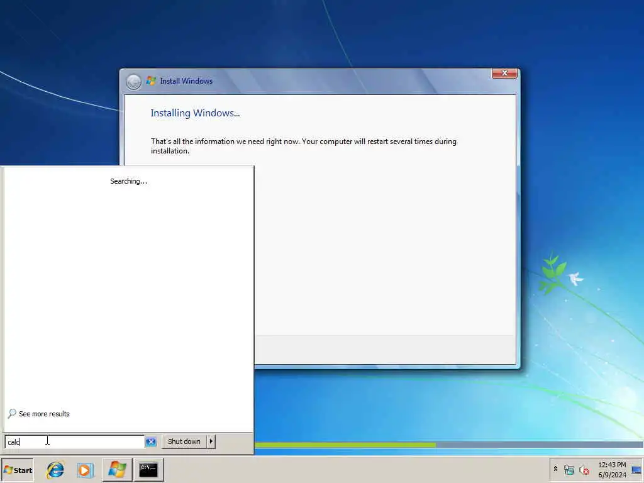Image resolution: width=644 pixels, height=483 pixels.
Task: Click the magnifier icon beside See more results
Action: [12, 413]
